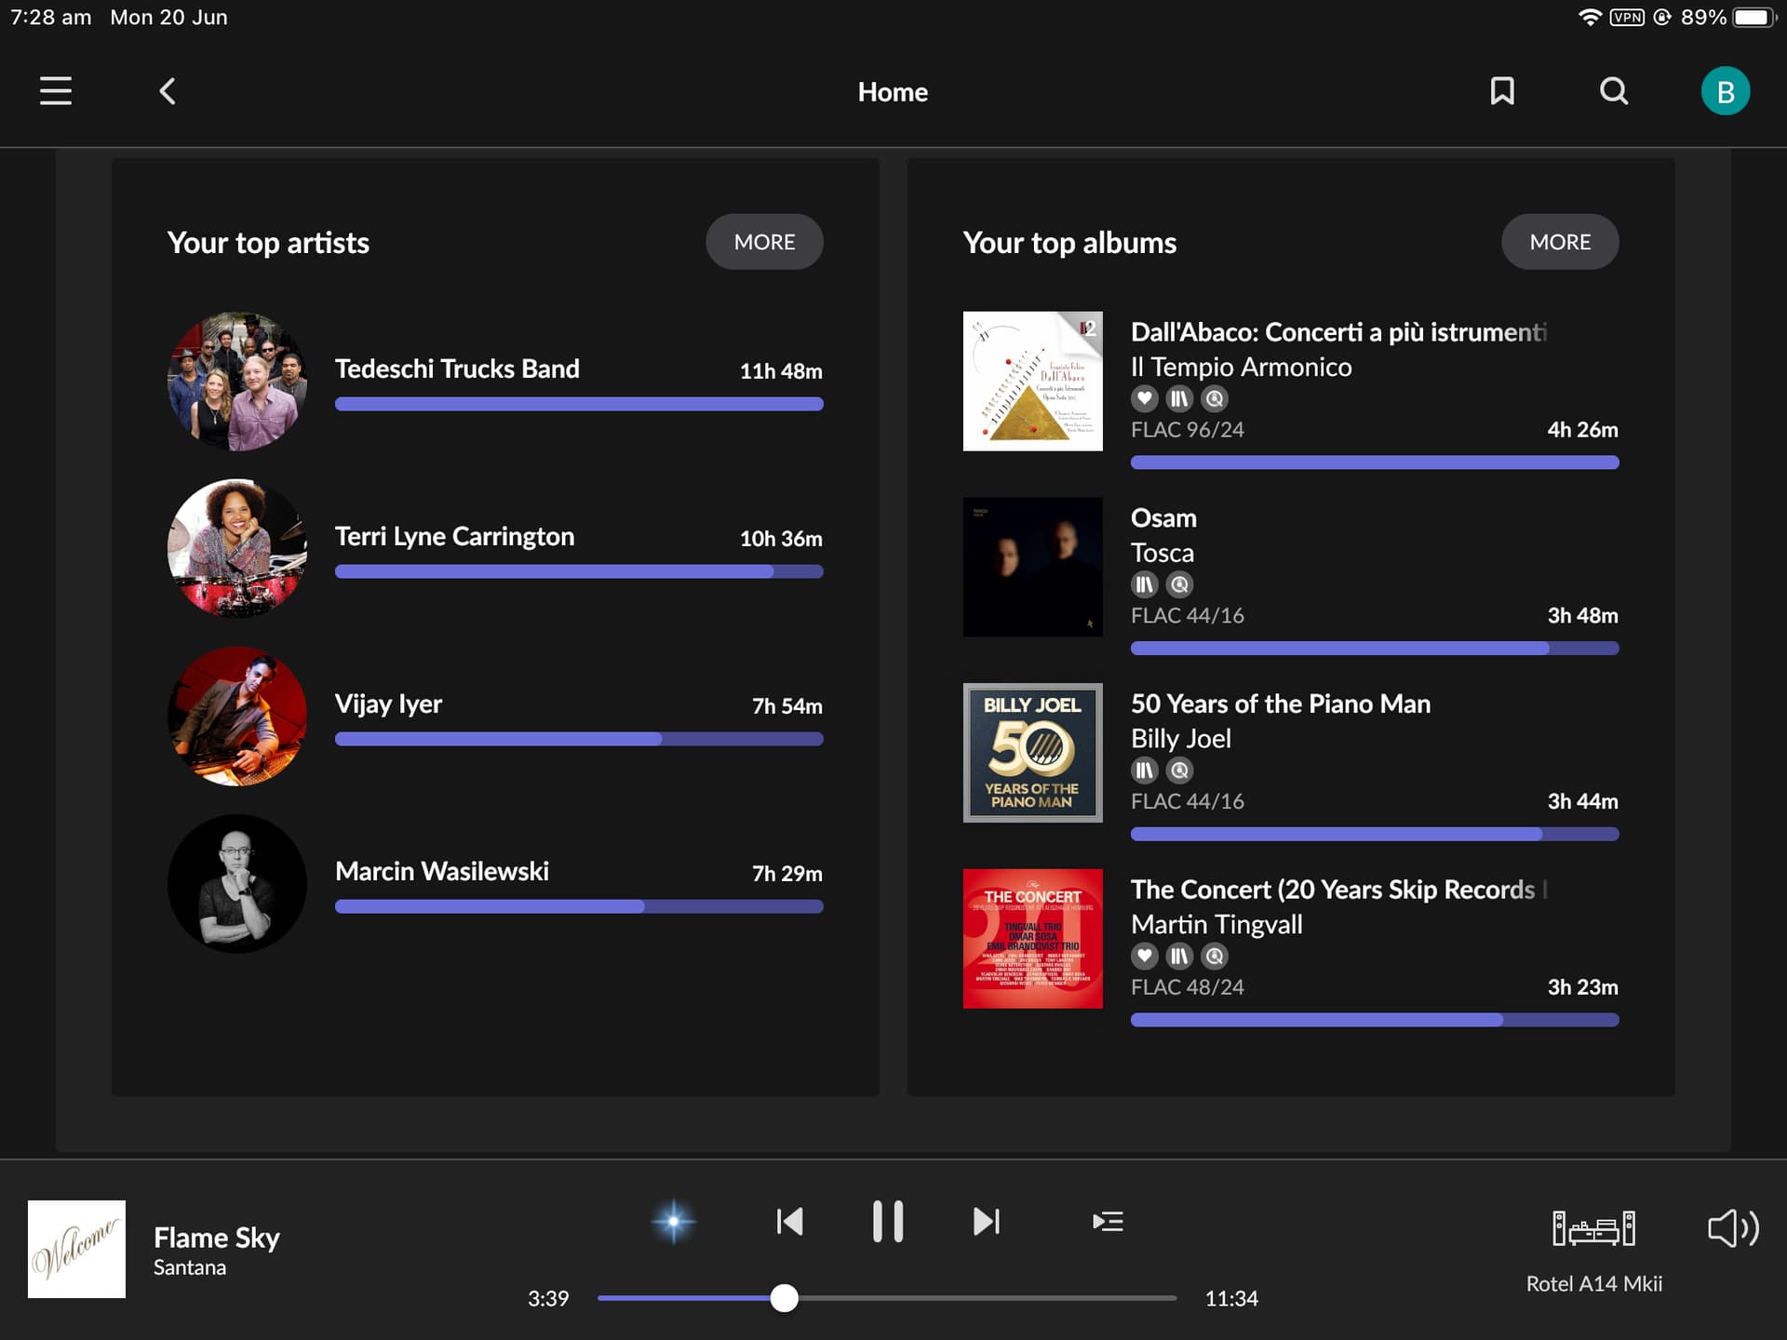Open now playing artist Santana
Viewport: 1787px width, 1340px height.
pos(190,1267)
